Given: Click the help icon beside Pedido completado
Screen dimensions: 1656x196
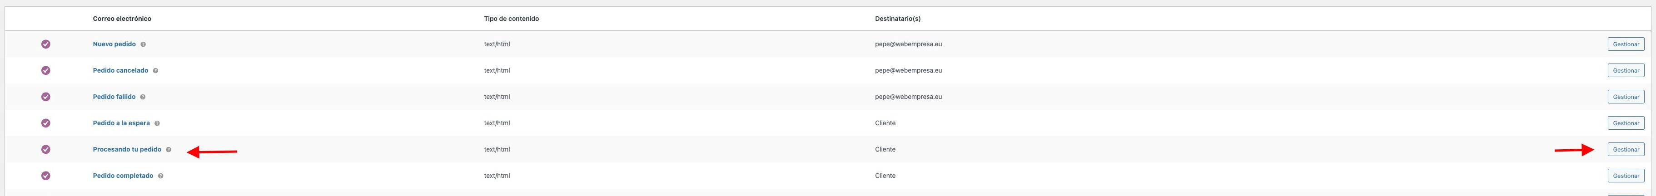Looking at the screenshot, I should [161, 176].
